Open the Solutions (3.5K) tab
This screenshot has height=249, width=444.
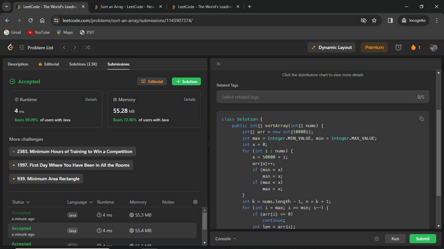[83, 64]
